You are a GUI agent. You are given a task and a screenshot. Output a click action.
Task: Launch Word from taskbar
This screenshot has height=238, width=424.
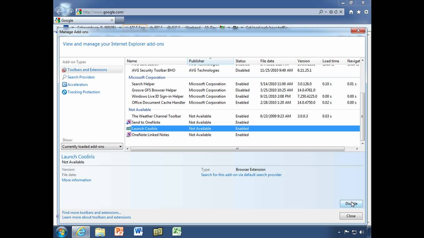tap(138, 232)
